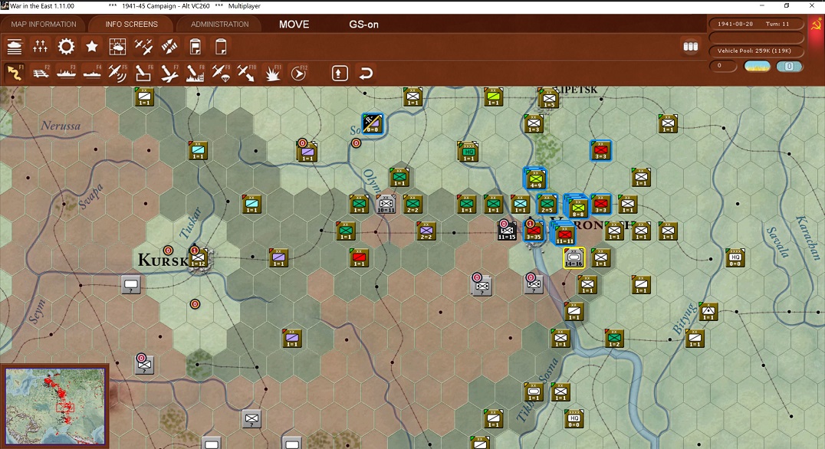The image size is (825, 449).
Task: Select the purple 2=2 unit counter
Action: (427, 231)
